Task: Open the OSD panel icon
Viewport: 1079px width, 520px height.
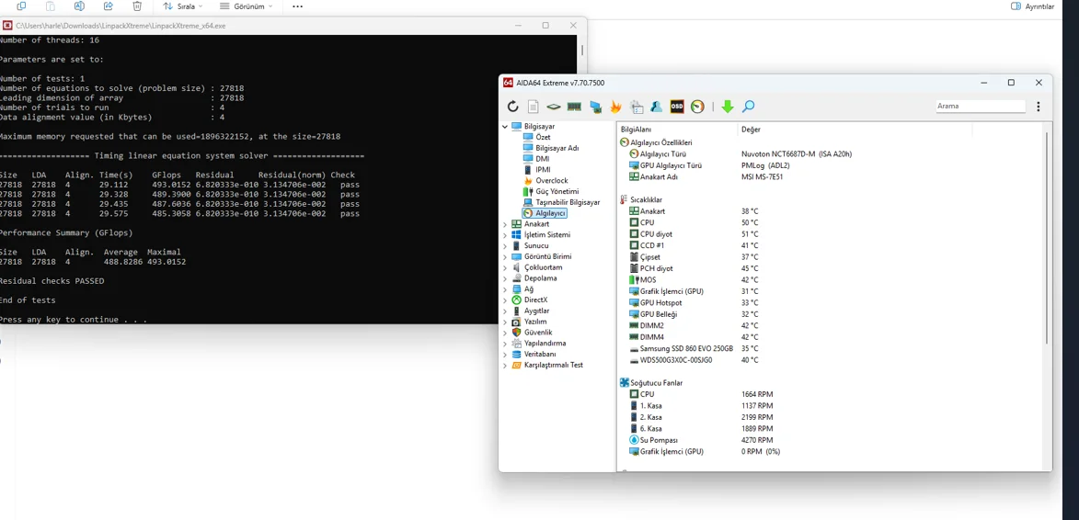Action: [x=677, y=107]
